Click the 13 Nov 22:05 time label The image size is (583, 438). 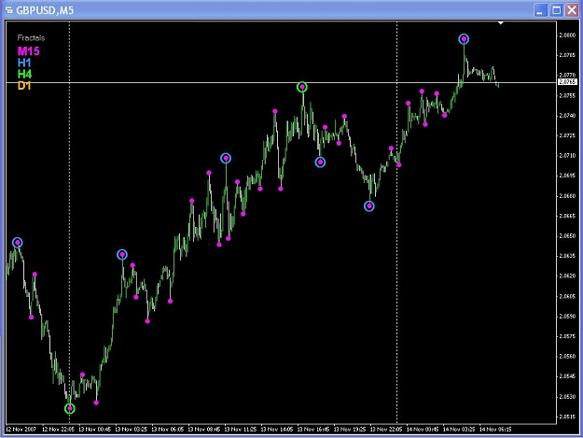point(386,429)
